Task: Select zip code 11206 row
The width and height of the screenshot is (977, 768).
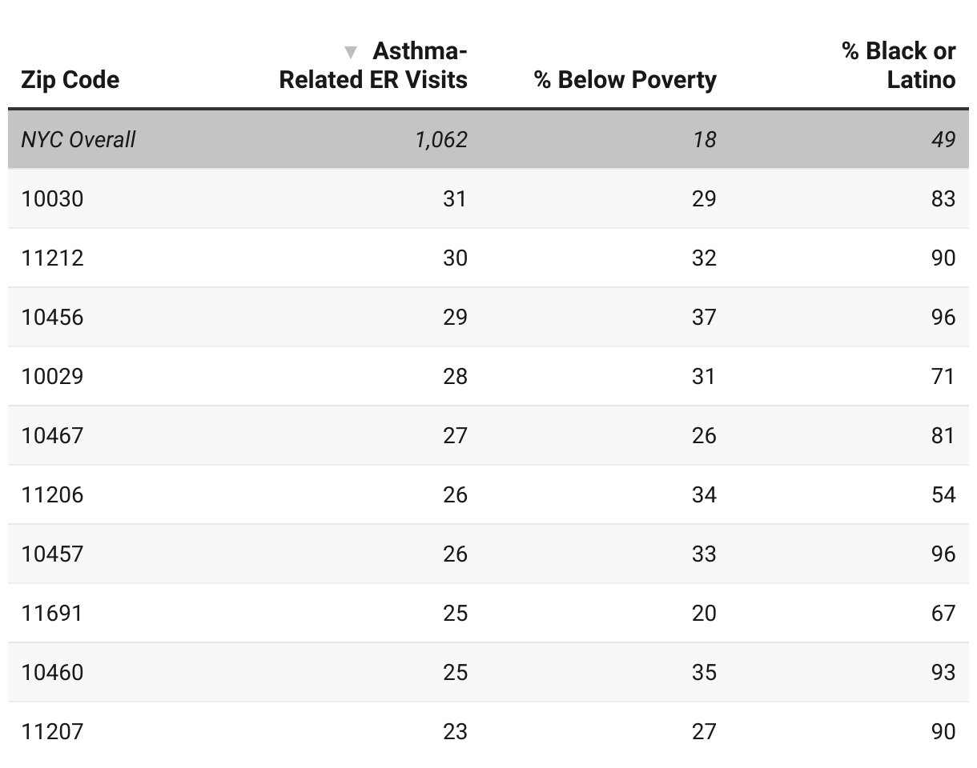Action: [x=52, y=494]
